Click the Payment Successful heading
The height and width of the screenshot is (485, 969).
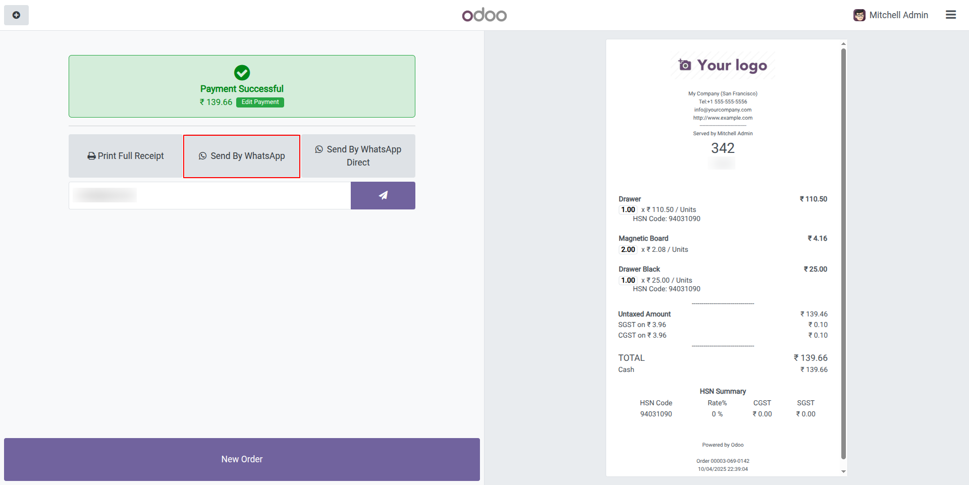(242, 89)
